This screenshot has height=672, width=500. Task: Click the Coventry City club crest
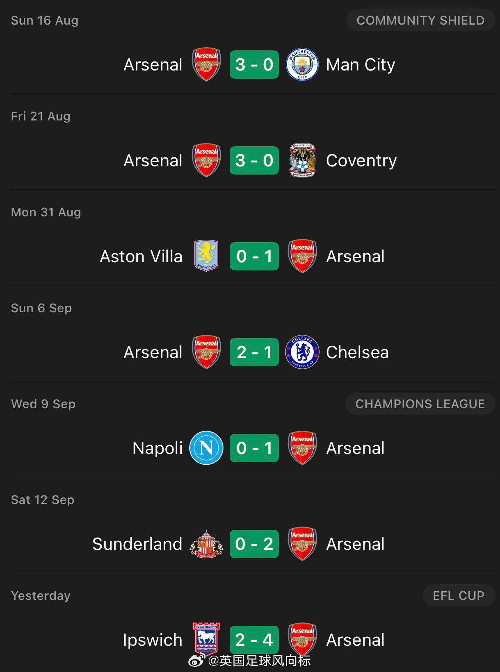pos(302,160)
